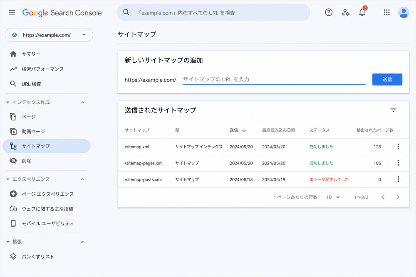Screen dimensions: 416x277
Task: Open パンくずリスト report
Action: pyautogui.click(x=47, y=256)
